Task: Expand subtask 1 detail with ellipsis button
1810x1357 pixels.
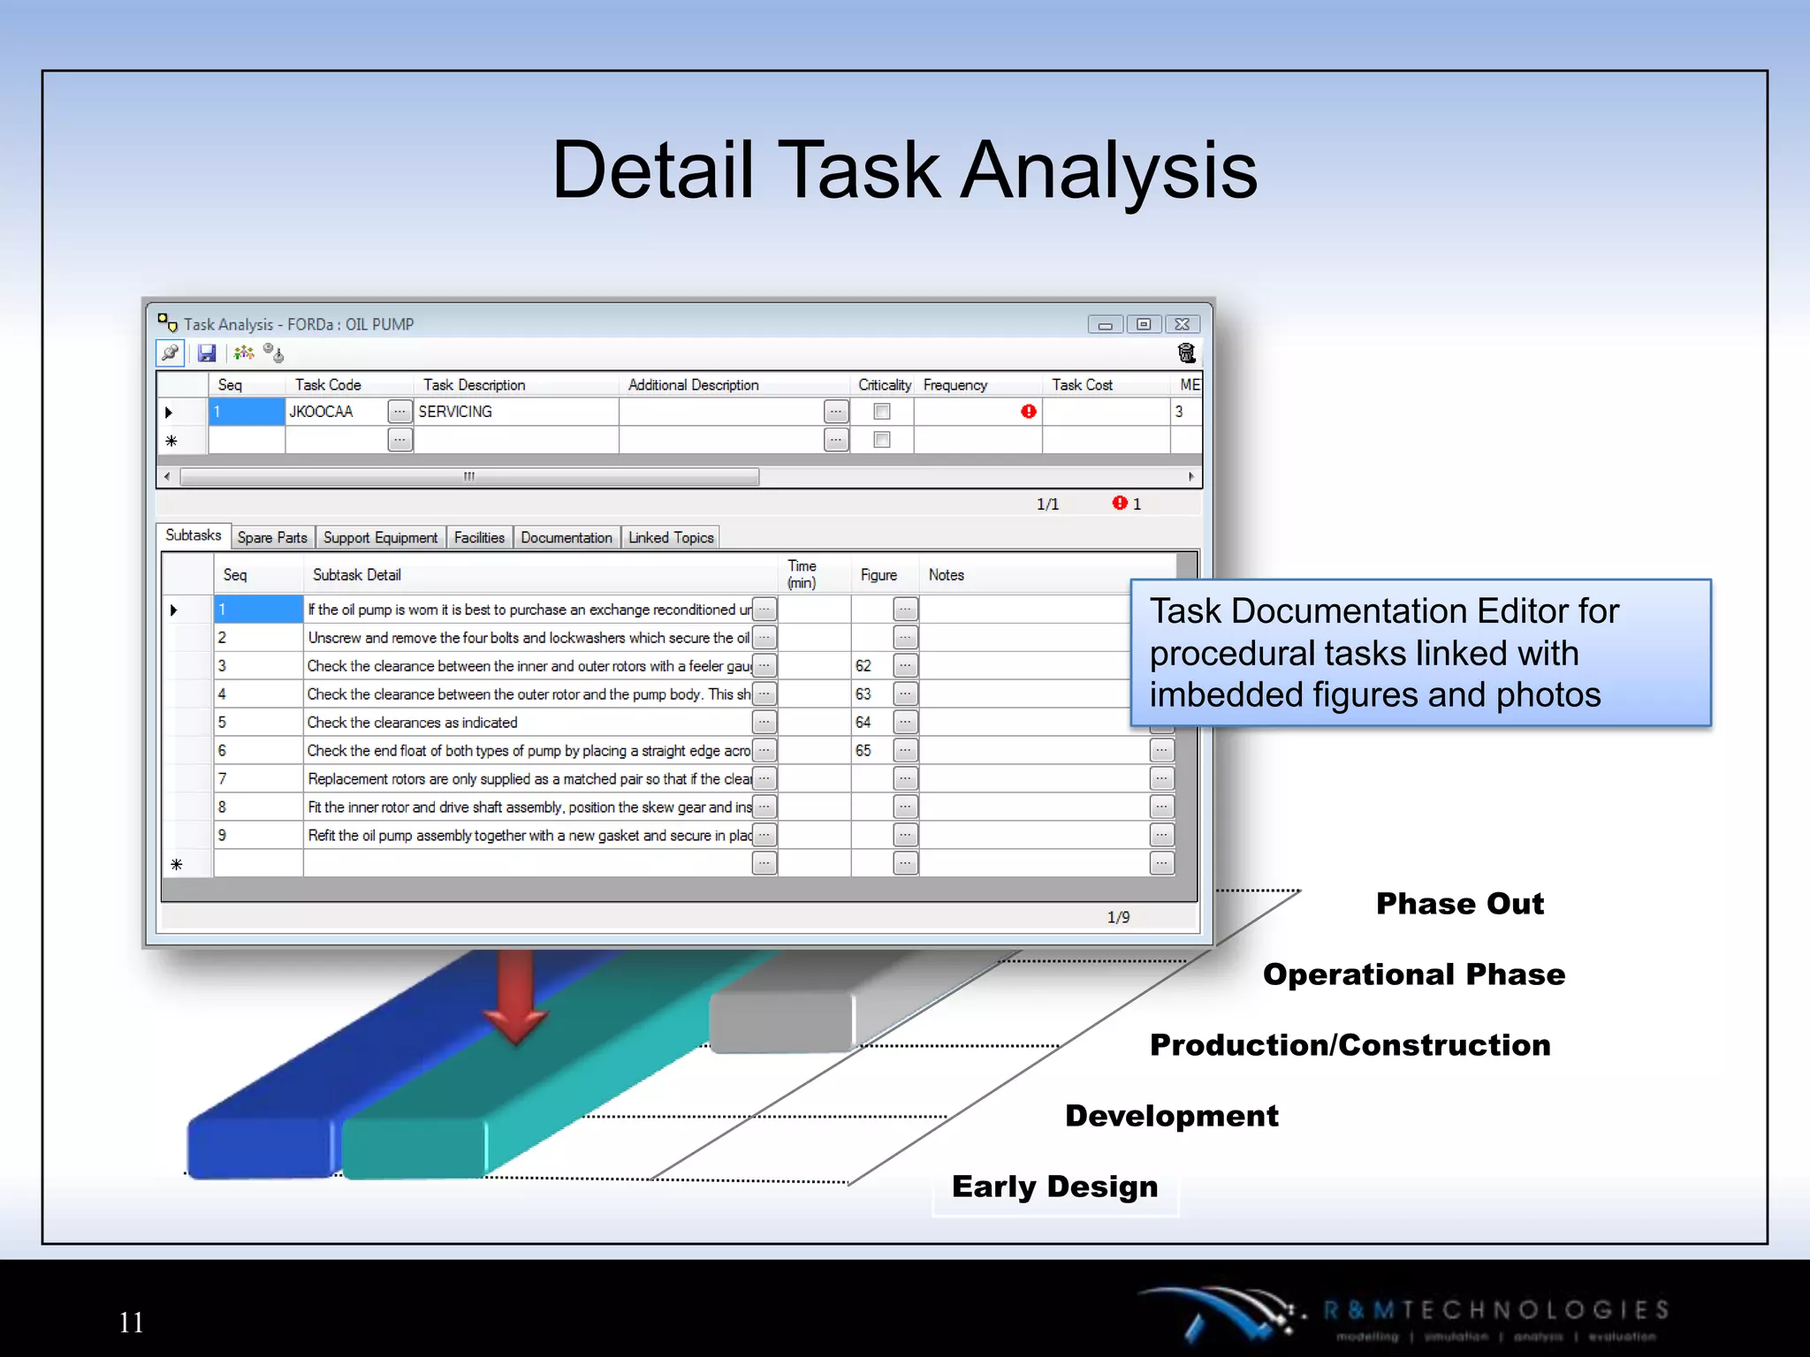Action: pyautogui.click(x=764, y=610)
